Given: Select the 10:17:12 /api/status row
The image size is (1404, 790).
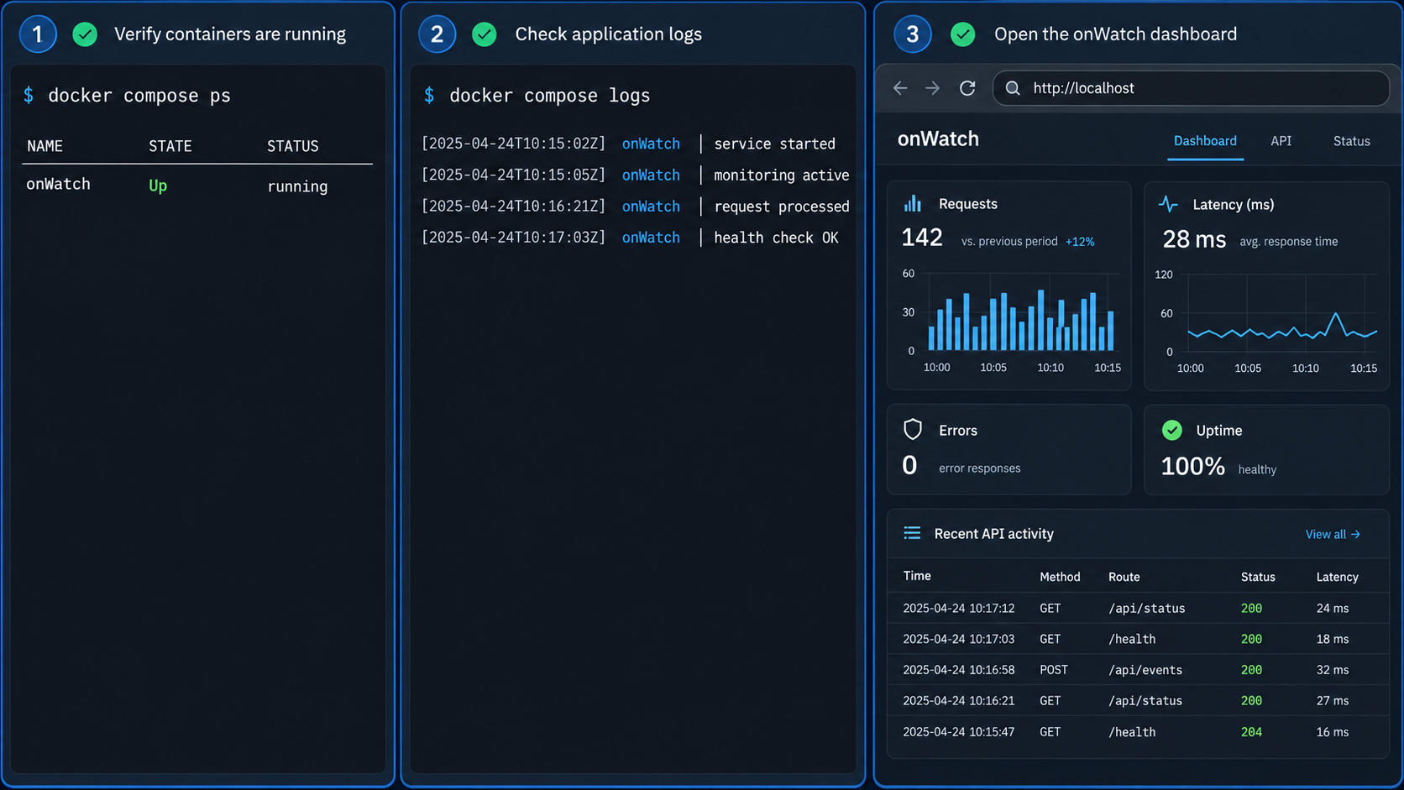Looking at the screenshot, I should point(1138,608).
